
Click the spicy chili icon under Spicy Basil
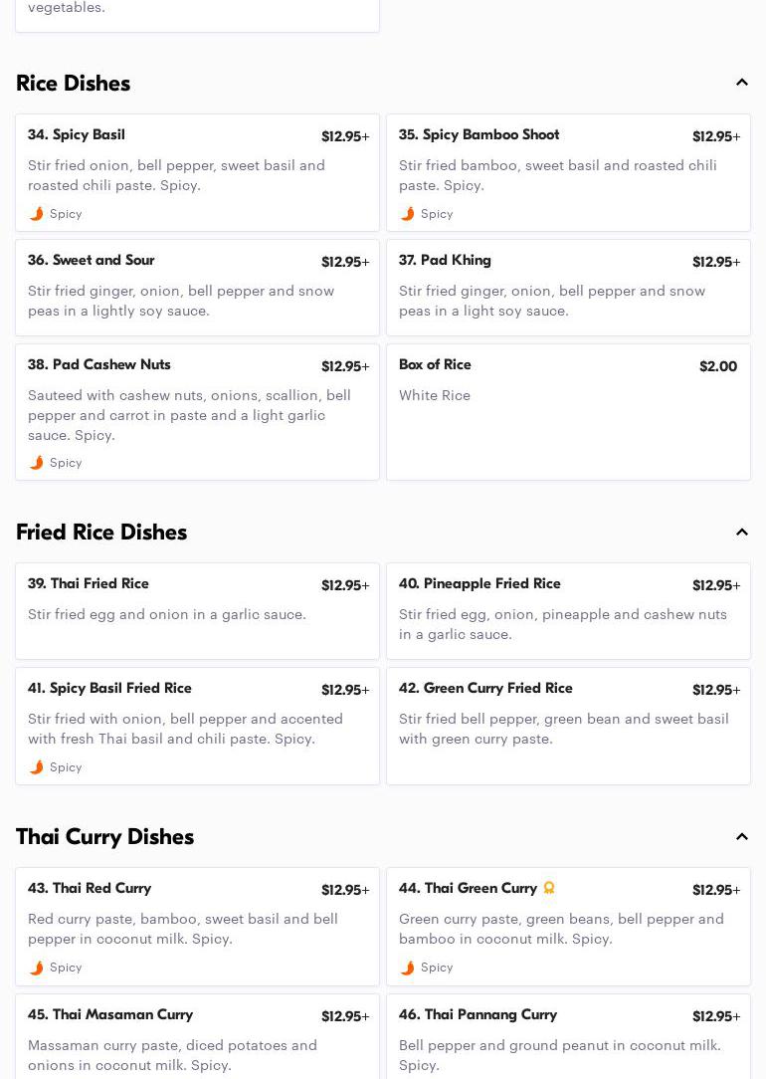[37, 214]
